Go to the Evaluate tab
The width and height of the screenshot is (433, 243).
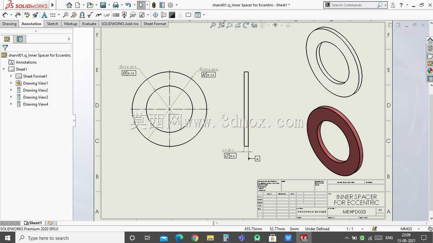click(89, 24)
